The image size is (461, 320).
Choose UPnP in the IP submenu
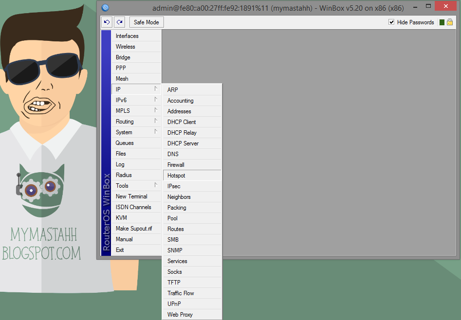(192, 304)
